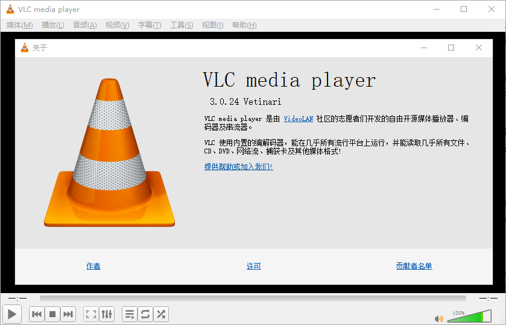Minimize the 关于 dialog window
This screenshot has height=325, width=506.
click(x=424, y=48)
